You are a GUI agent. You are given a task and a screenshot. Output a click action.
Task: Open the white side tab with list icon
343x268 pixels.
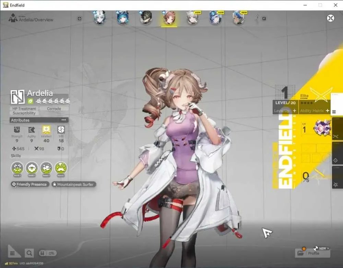coord(337,104)
